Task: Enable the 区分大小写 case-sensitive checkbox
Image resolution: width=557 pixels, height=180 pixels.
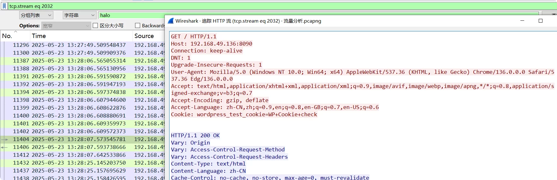Action: [95, 26]
